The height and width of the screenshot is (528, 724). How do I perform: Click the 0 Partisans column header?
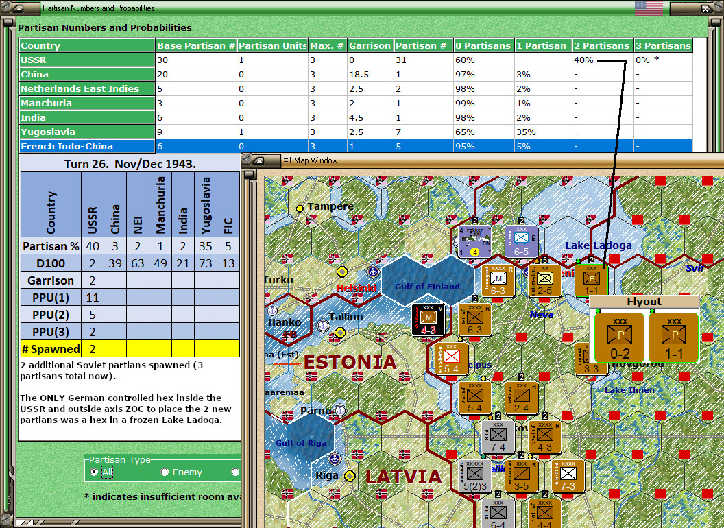[x=483, y=45]
